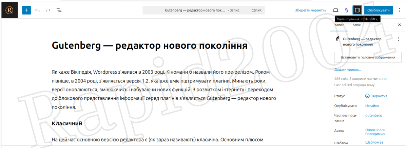The width and height of the screenshot is (407, 148).
Task: Open the Чернетка status dropdown
Action: pos(376,96)
